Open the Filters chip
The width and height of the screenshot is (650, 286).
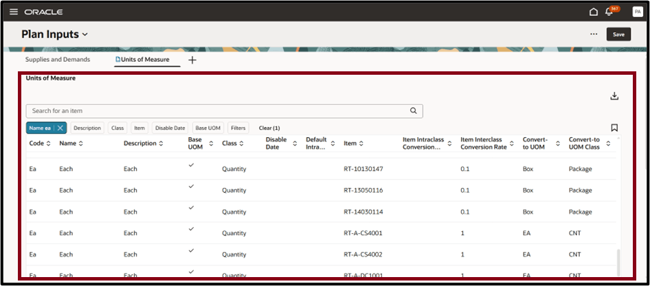click(238, 128)
